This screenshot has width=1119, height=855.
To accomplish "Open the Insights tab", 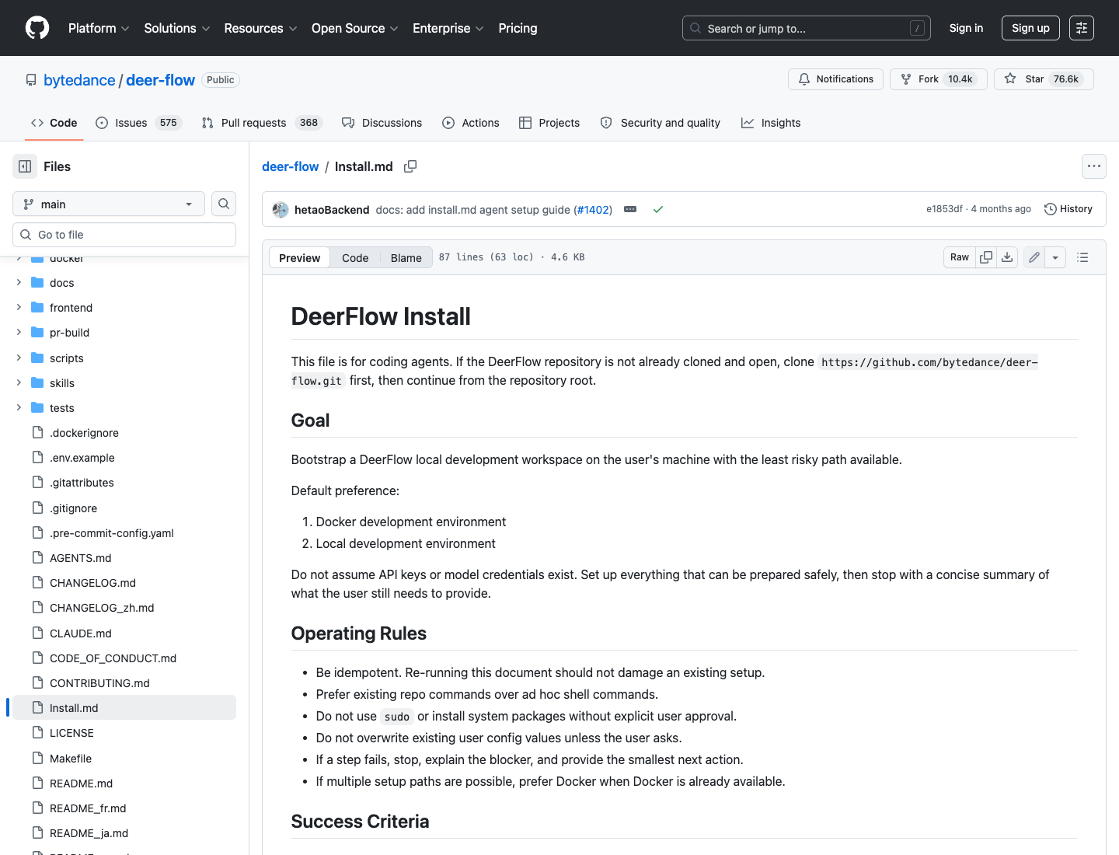I will click(771, 123).
